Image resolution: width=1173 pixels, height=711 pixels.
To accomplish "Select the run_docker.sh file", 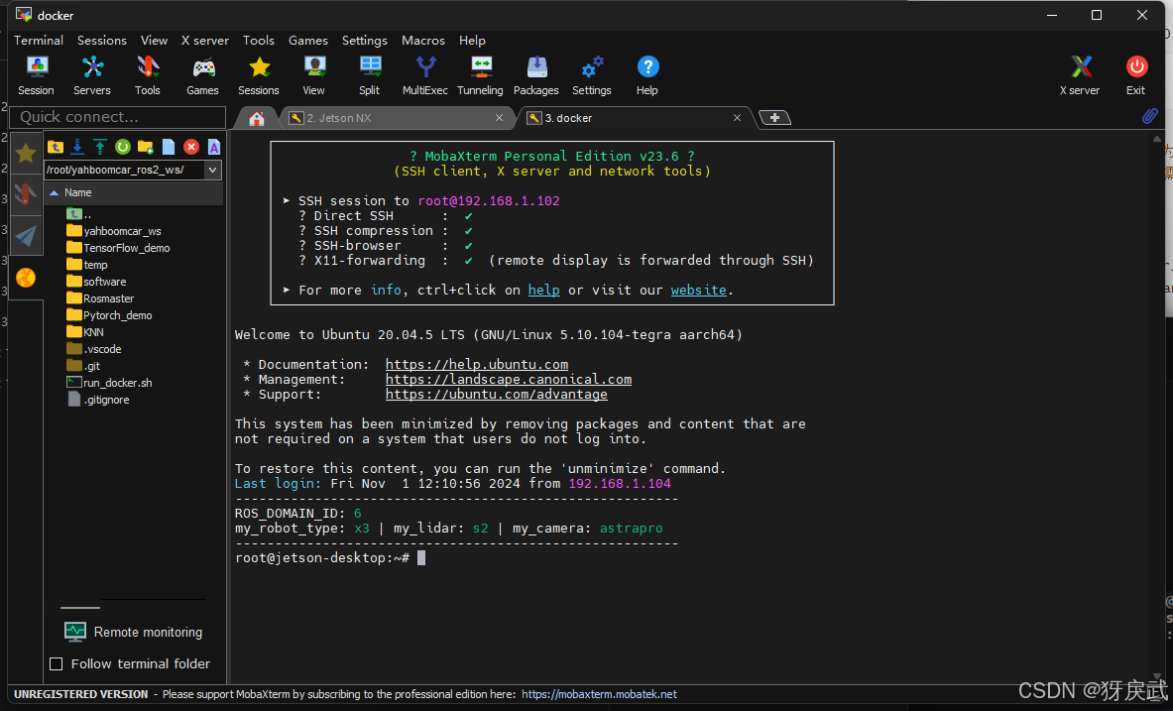I will (109, 383).
